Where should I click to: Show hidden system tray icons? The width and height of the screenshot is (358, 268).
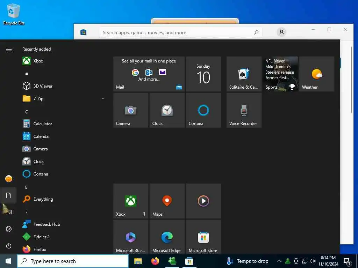[279, 261]
